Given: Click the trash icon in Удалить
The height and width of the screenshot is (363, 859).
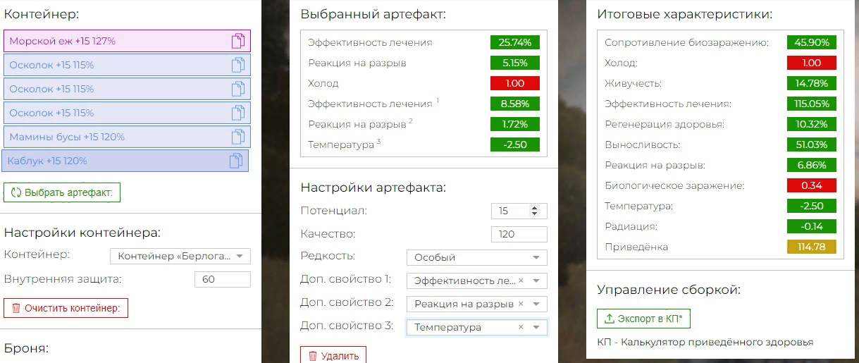Looking at the screenshot, I should pos(313,356).
